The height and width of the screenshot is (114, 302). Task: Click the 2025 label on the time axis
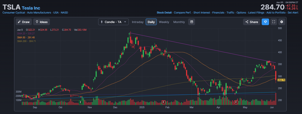[142, 108]
